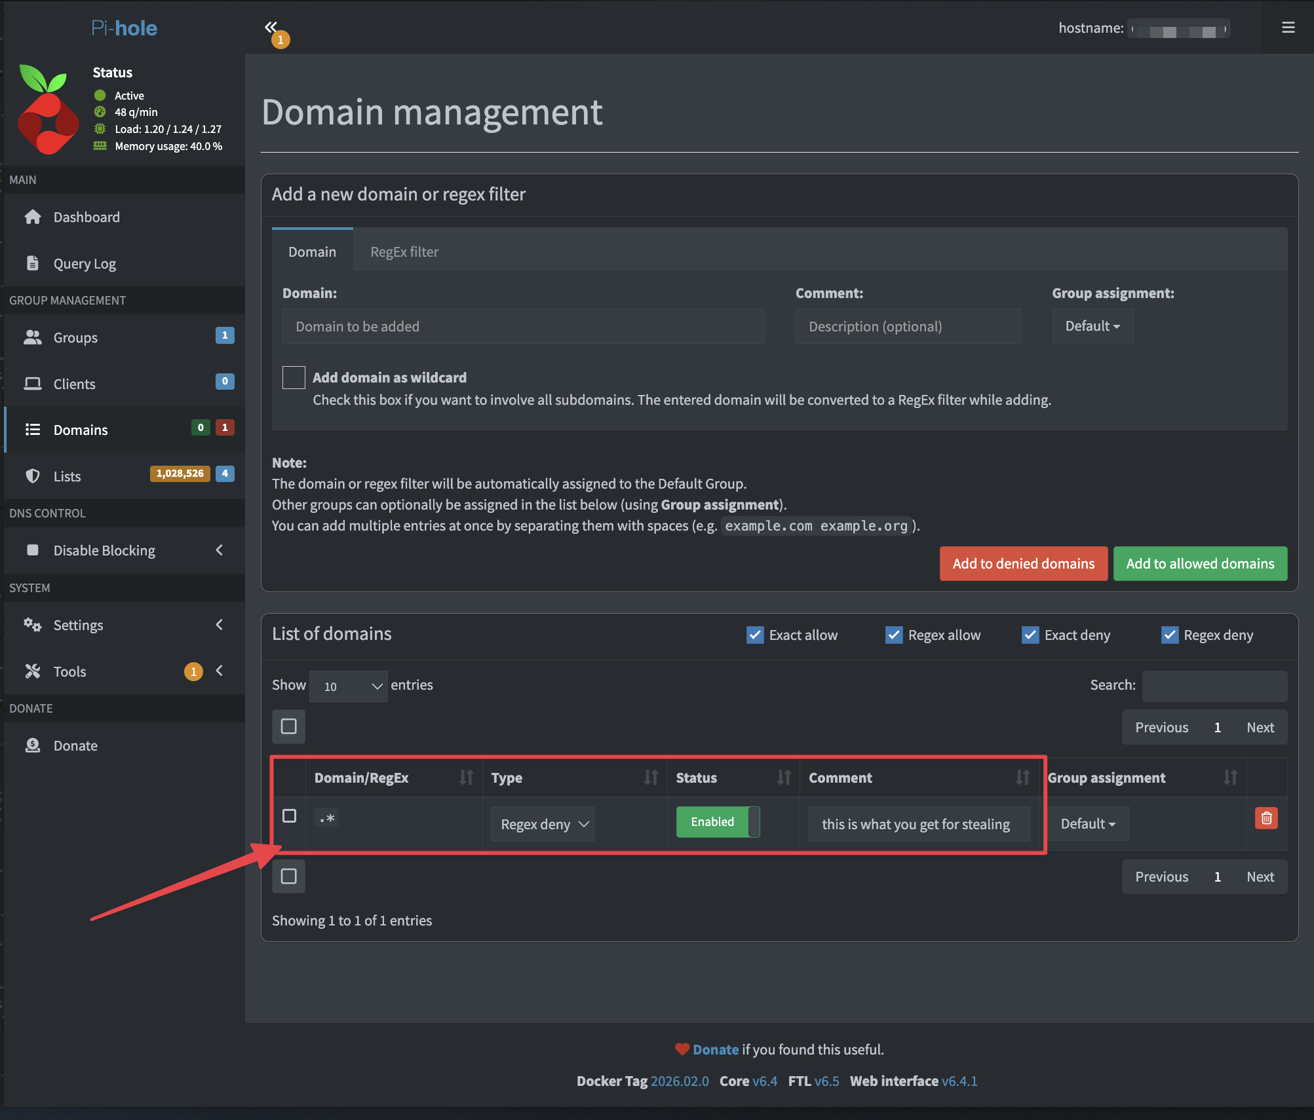Delete the .* regex entry with trash icon
This screenshot has height=1120, width=1314.
[x=1266, y=818]
